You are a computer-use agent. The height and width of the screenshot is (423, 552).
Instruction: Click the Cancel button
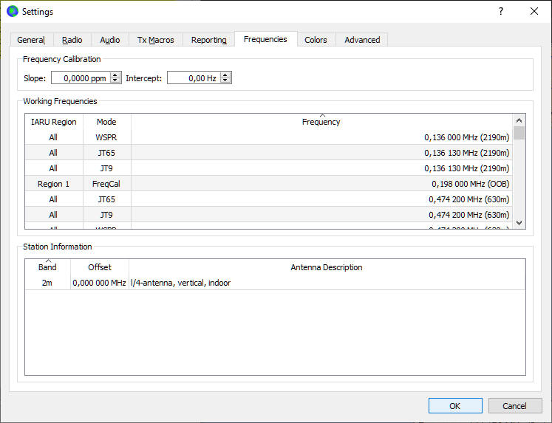point(514,405)
